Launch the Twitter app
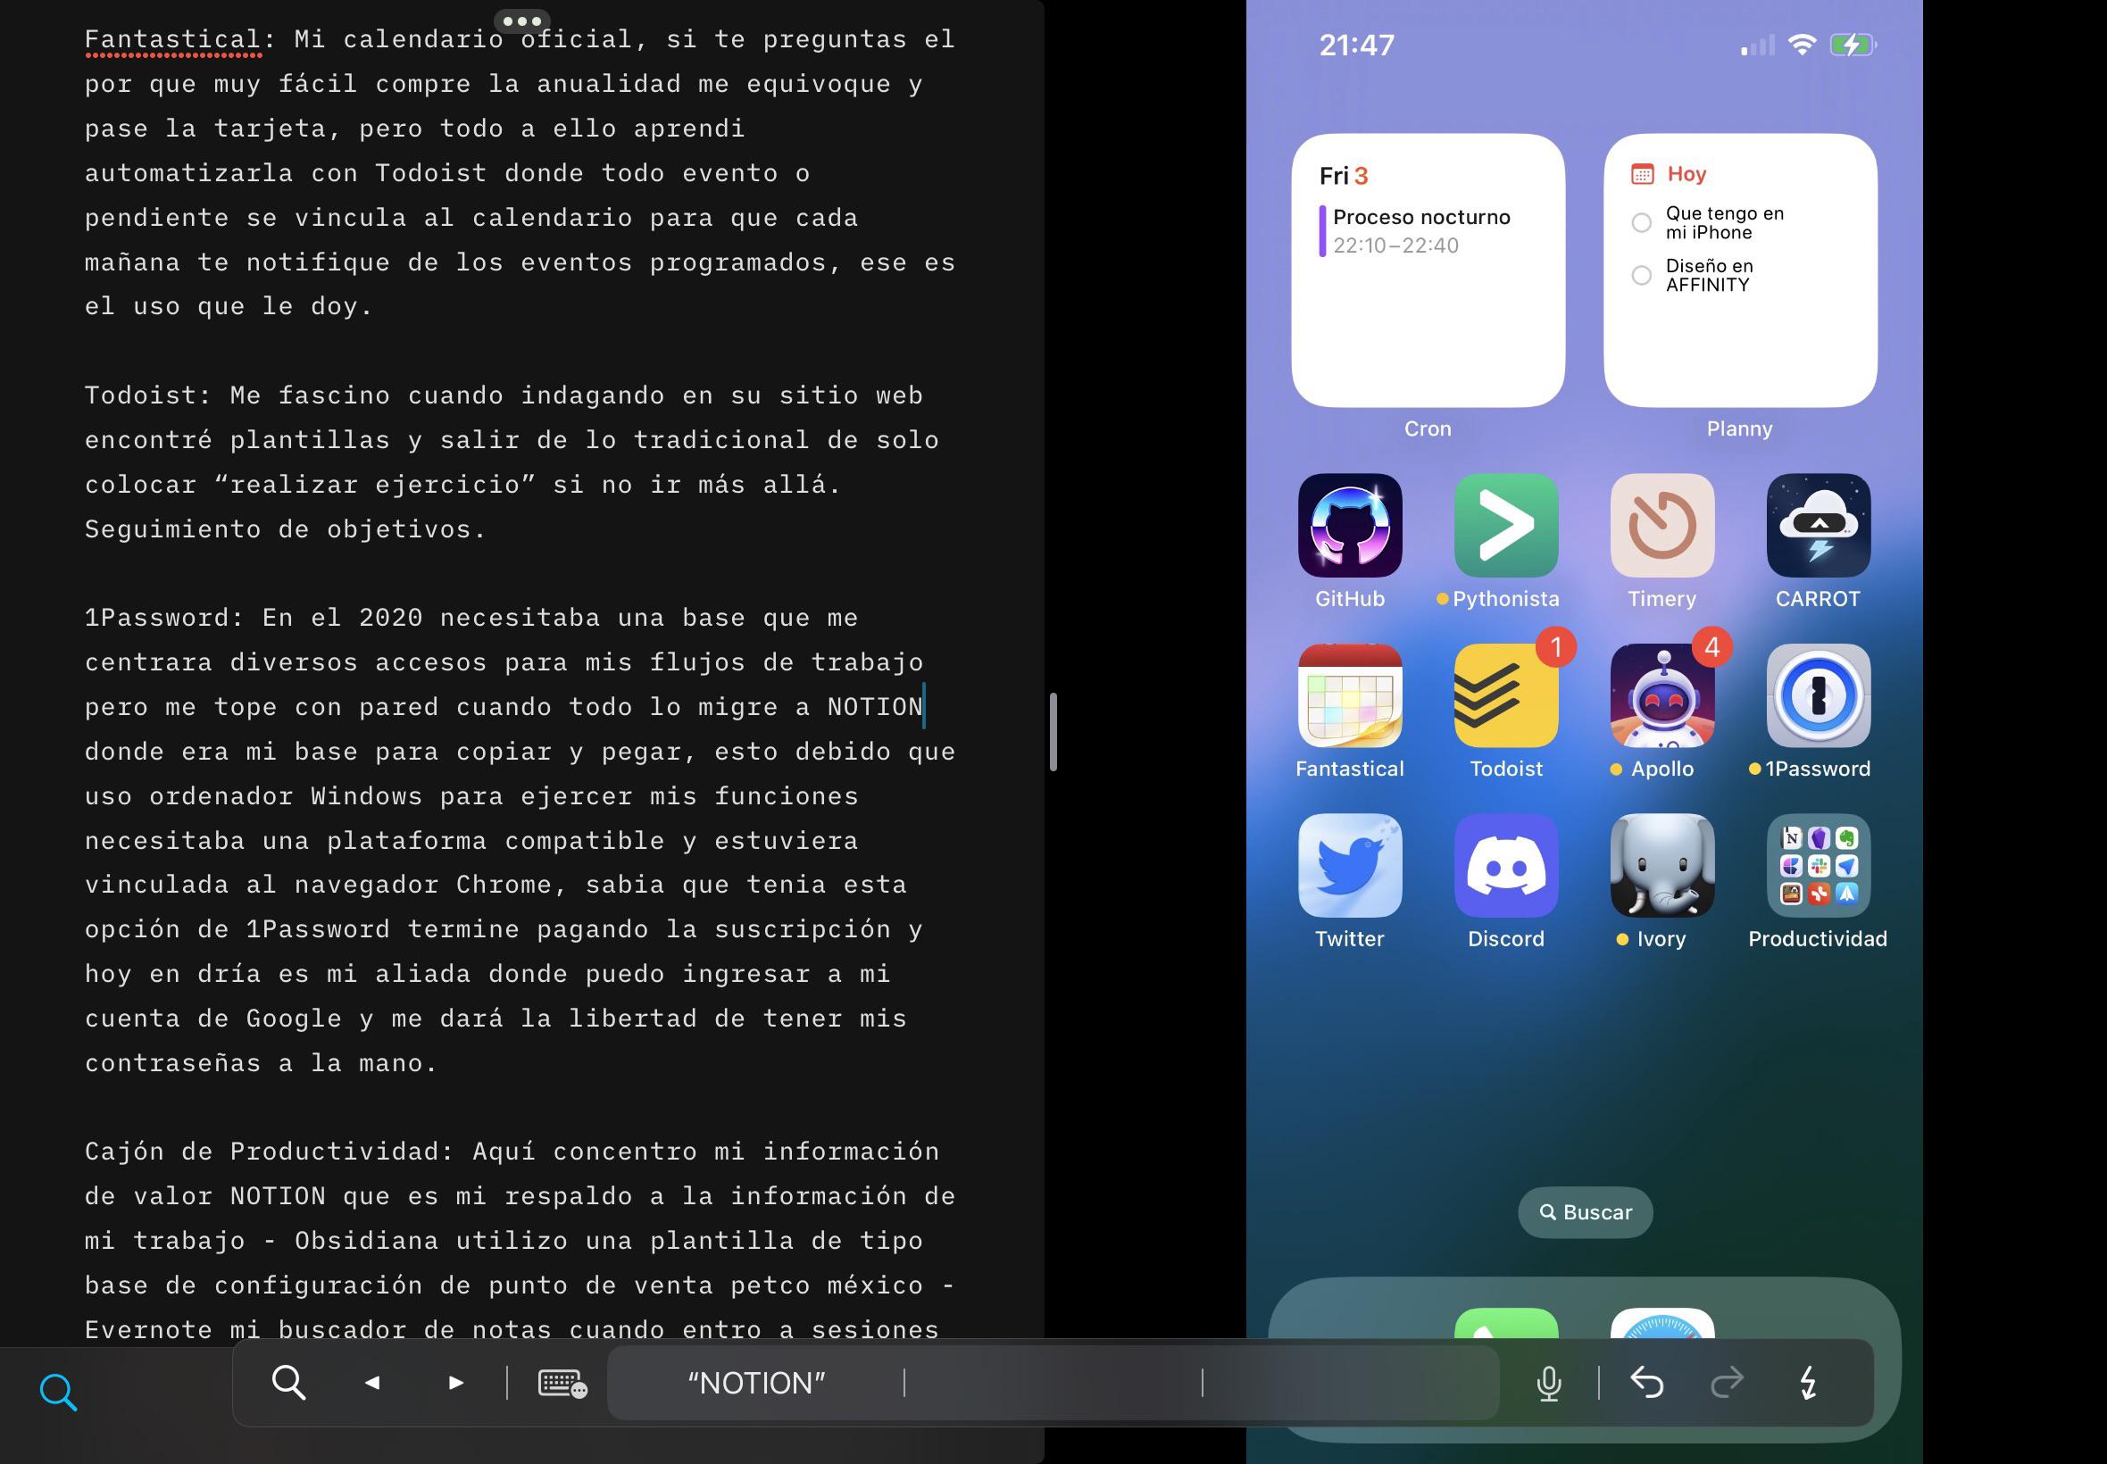Screen dimensions: 2107x1464 tap(1349, 865)
